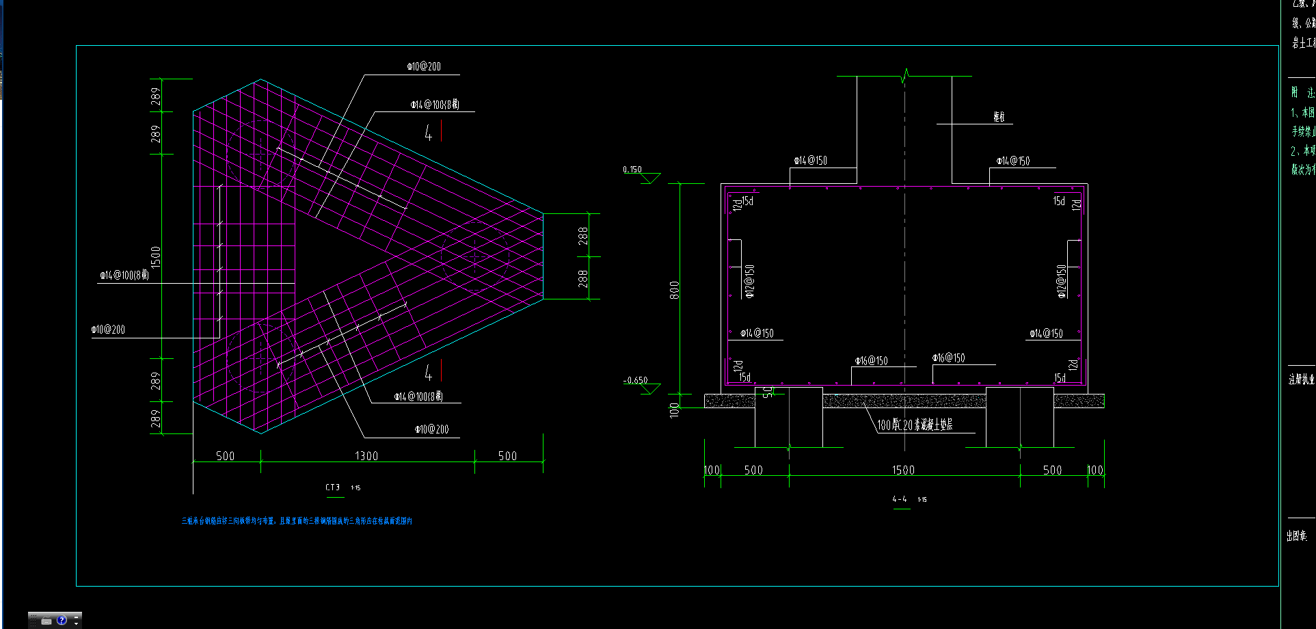Select the 4-4 section title text
The image size is (1316, 629).
900,499
